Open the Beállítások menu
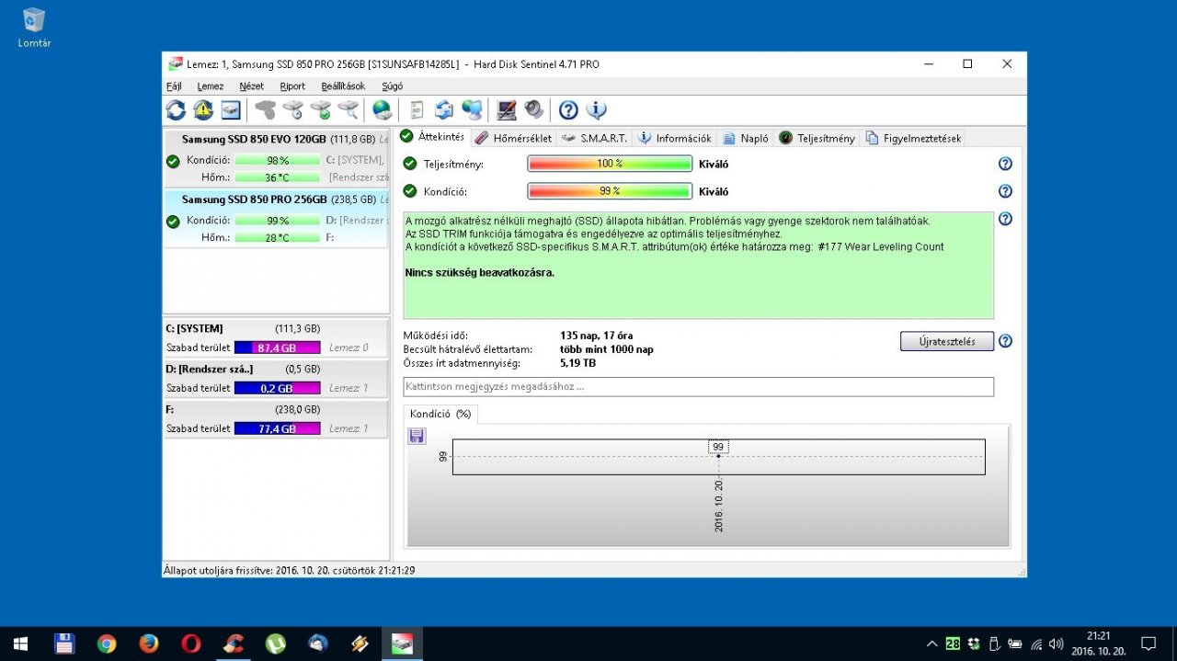 click(x=343, y=85)
